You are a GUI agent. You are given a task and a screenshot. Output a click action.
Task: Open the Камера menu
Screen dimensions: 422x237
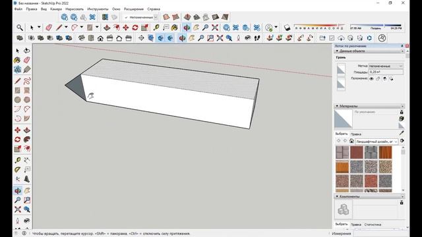[56, 9]
